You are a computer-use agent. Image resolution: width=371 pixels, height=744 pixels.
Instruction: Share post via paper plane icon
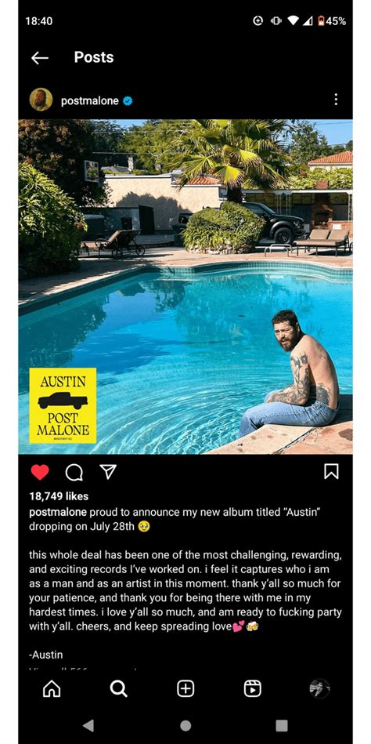pyautogui.click(x=108, y=471)
